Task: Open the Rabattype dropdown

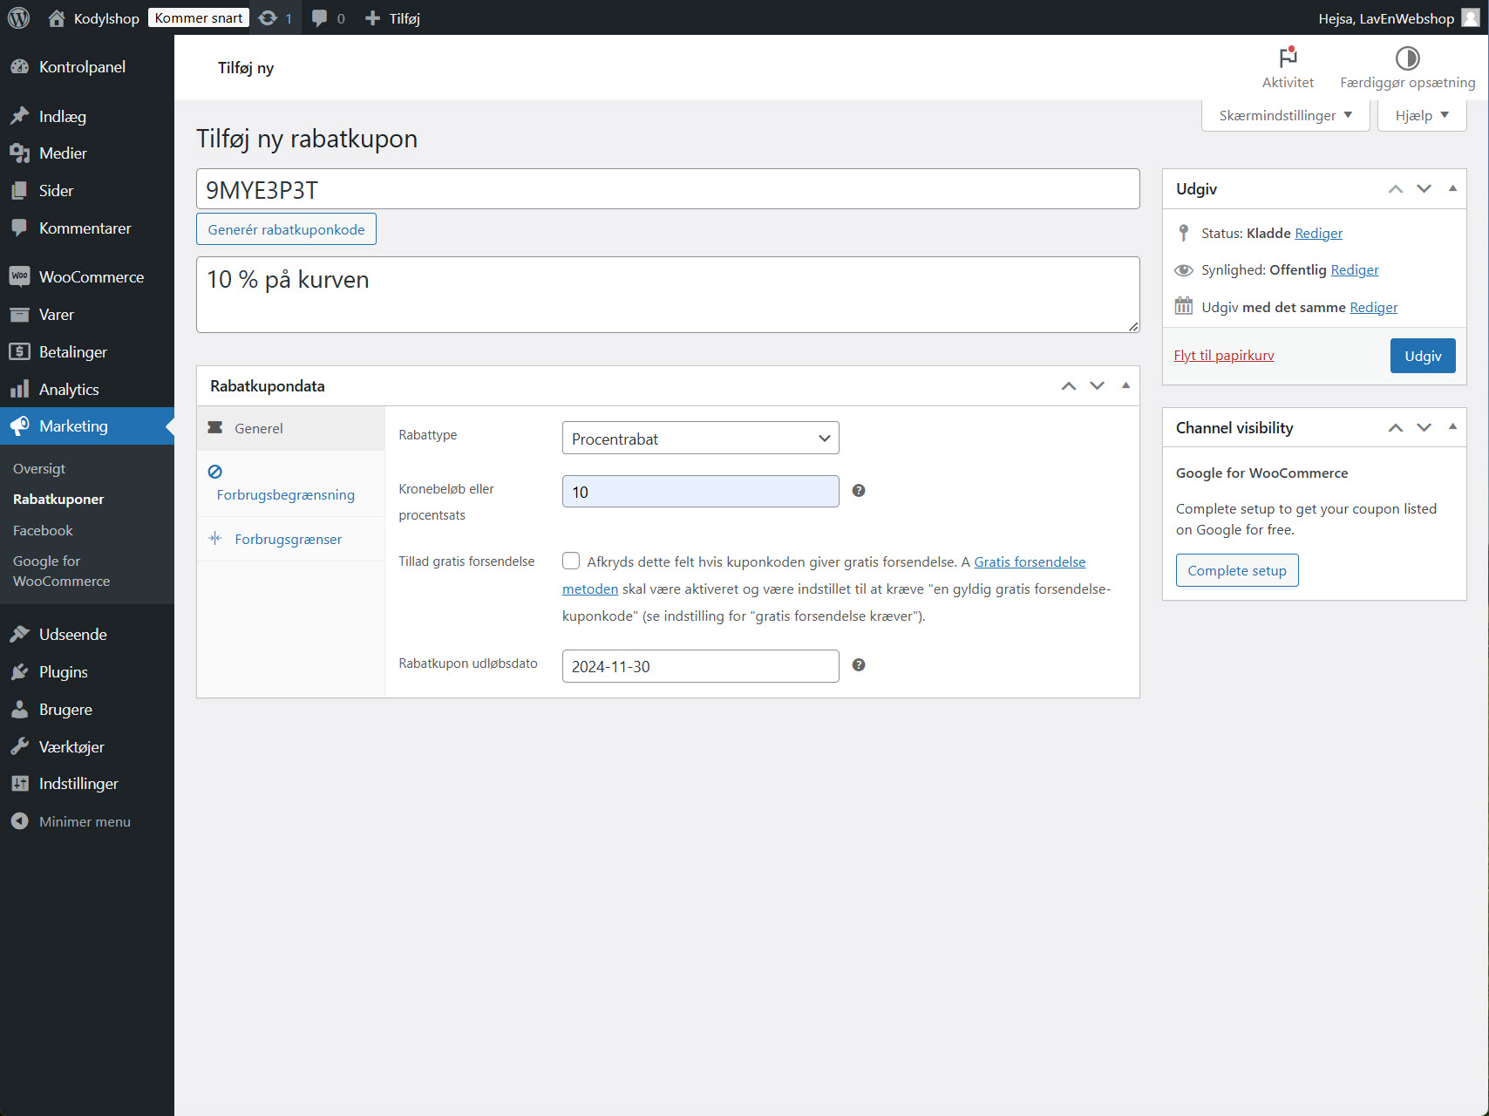Action: coord(700,438)
